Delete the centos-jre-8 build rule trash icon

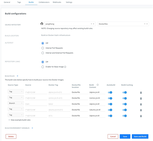point(141,98)
